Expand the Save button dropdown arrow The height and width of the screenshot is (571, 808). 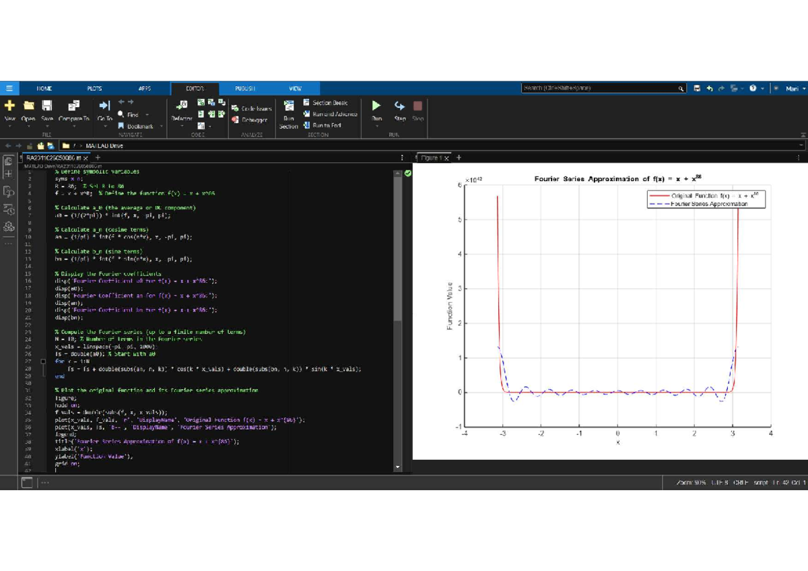[46, 127]
